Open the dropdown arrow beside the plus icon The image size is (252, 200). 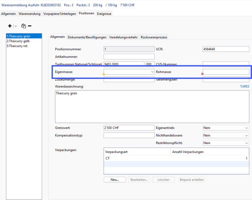[15, 26]
